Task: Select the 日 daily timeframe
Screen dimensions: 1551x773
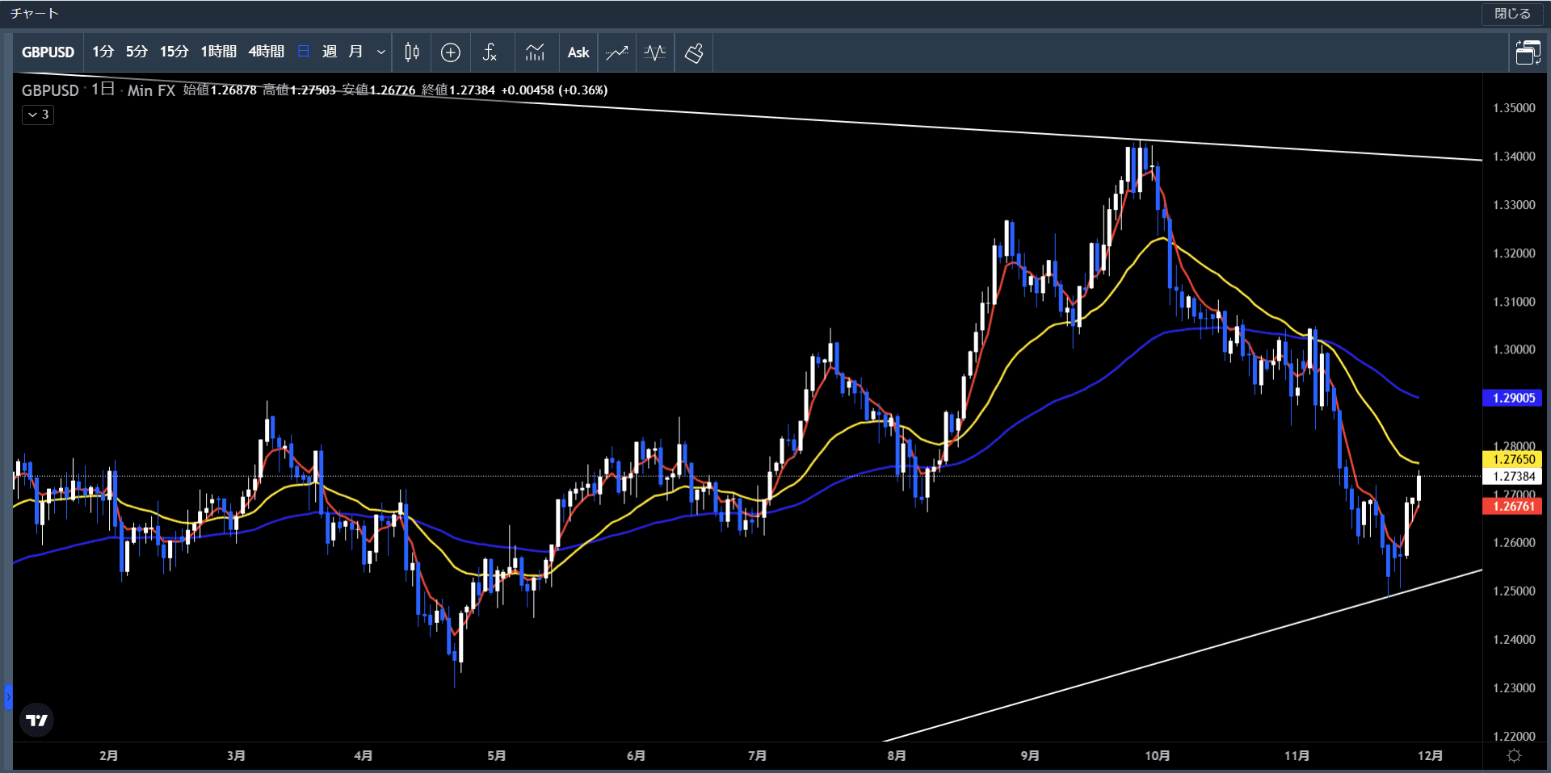Action: coord(304,52)
